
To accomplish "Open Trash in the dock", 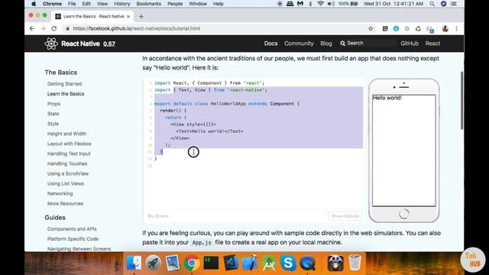I will pos(355,263).
